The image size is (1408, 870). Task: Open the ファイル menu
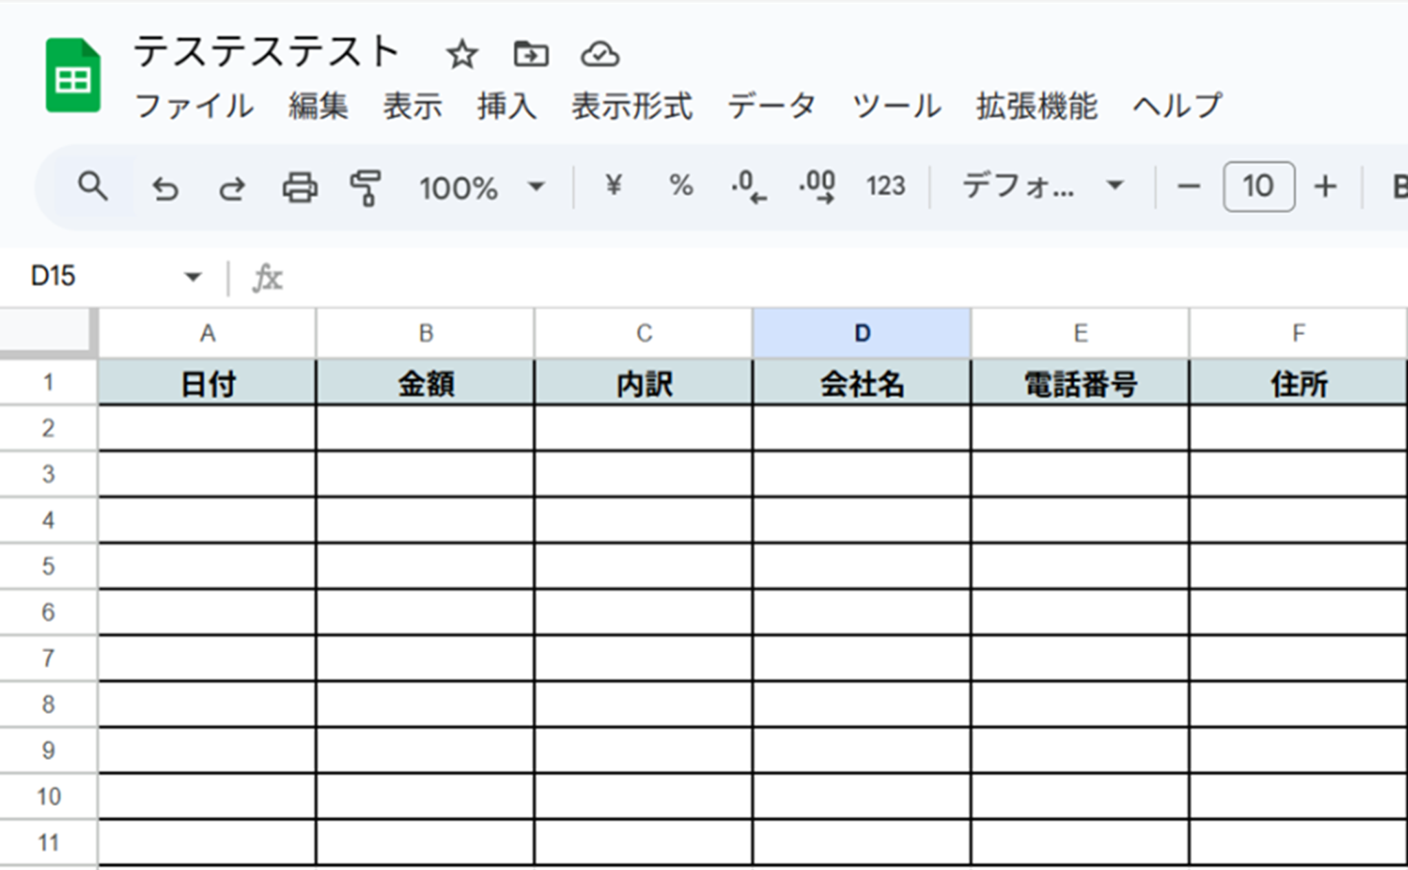click(x=194, y=107)
